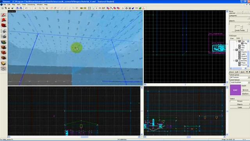Open the File menu

(x=5, y=4)
